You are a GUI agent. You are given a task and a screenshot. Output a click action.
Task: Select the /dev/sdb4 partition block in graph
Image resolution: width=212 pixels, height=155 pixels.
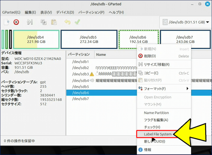click(36, 39)
